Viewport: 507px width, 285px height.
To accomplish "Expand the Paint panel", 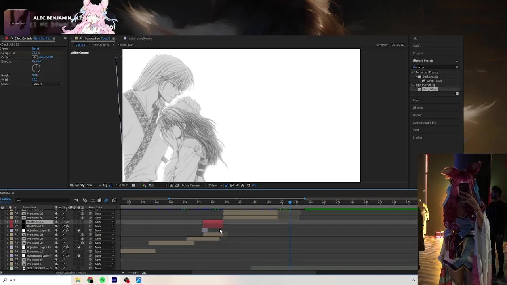I will click(x=416, y=130).
